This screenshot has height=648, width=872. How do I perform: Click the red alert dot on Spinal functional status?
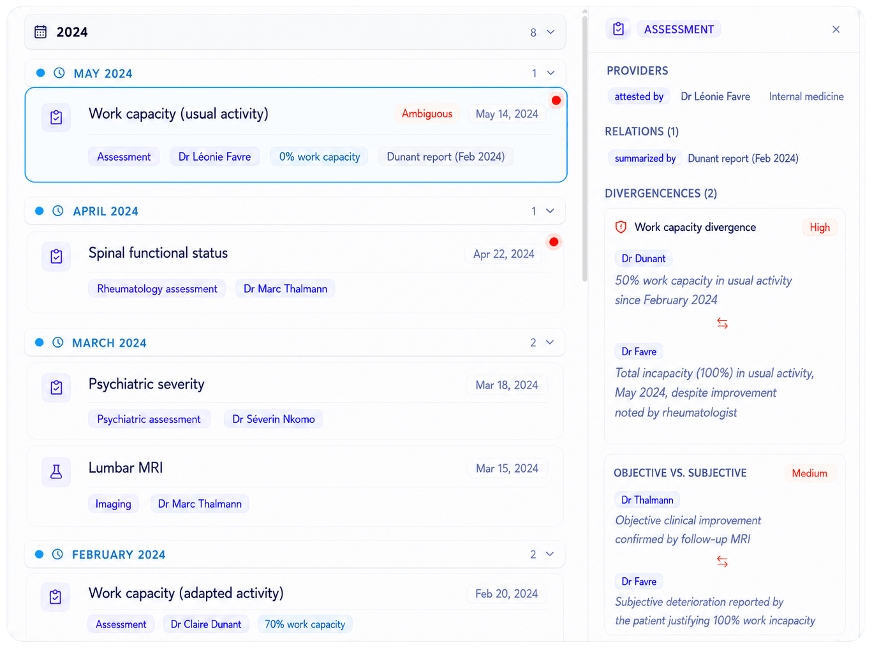pos(554,242)
